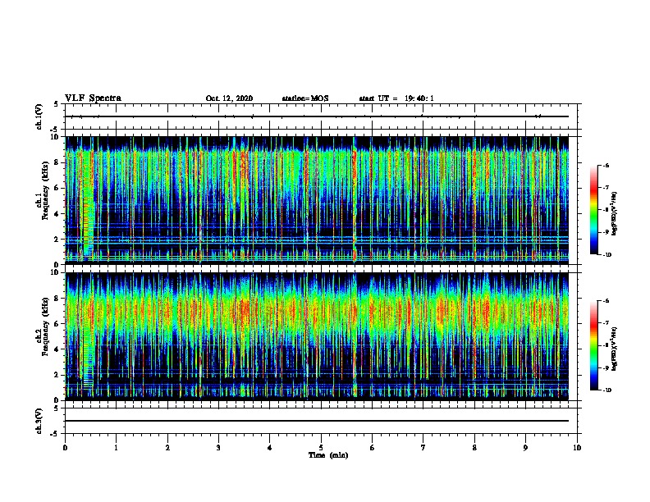
Task: Click the ch.2 spectrogram panel
Action: pos(317,336)
